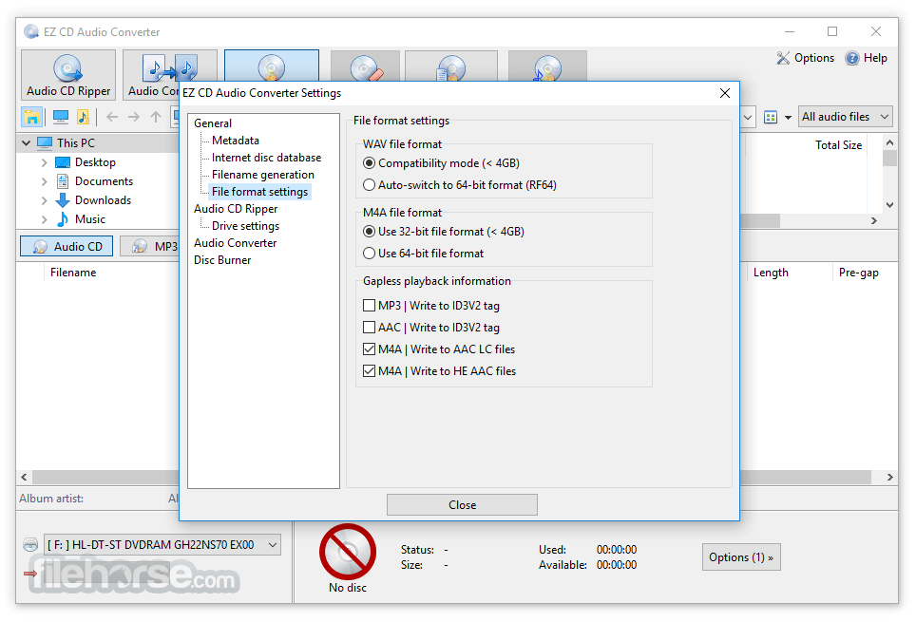The width and height of the screenshot is (916, 622).
Task: Expand the Documents tree node
Action: 45,181
